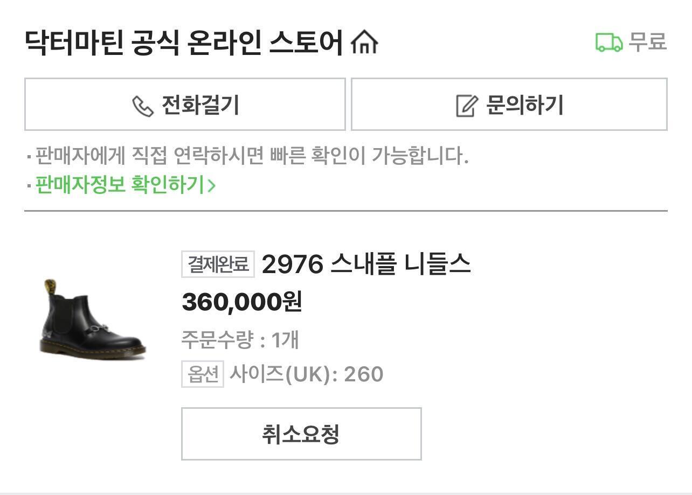Click the green delivery truck icon
Image resolution: width=692 pixels, height=495 pixels.
tap(608, 42)
